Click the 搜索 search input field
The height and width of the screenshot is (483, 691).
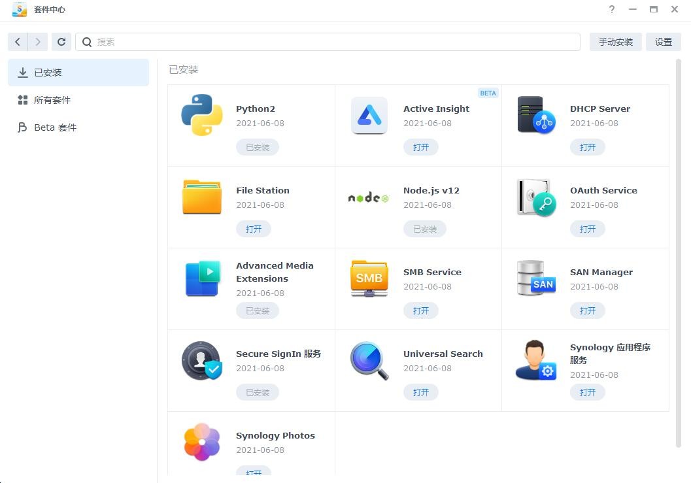point(333,42)
